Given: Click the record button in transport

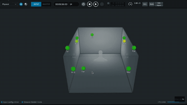Looking at the screenshot, I should coord(102,4).
